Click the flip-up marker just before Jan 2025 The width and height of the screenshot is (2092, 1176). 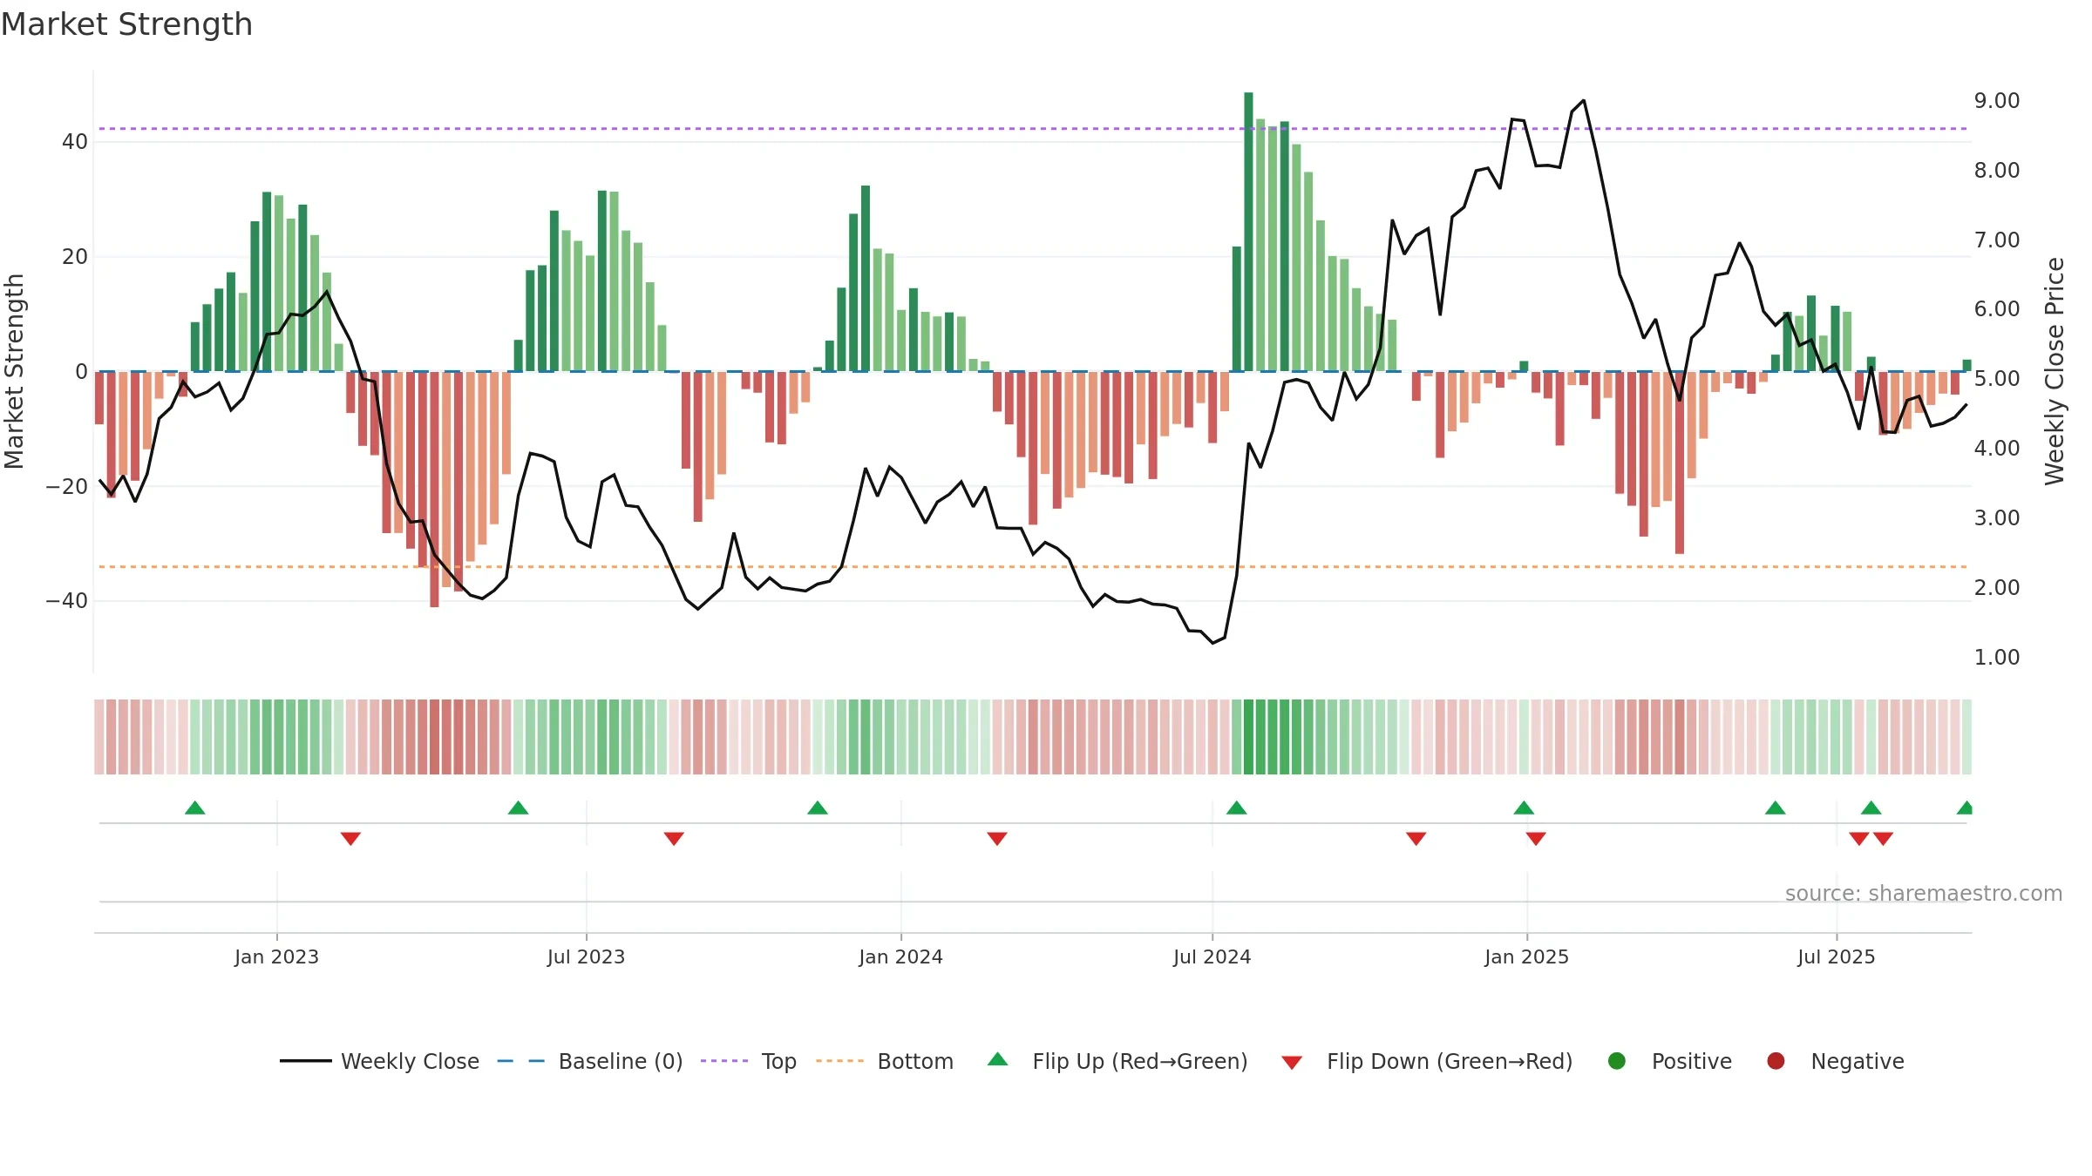1524,808
